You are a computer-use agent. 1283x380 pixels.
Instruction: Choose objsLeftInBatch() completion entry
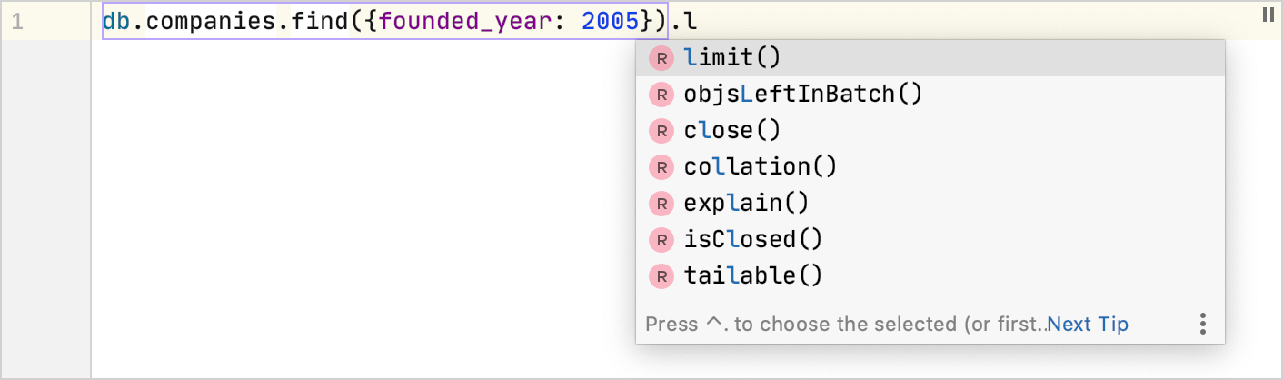click(x=930, y=95)
